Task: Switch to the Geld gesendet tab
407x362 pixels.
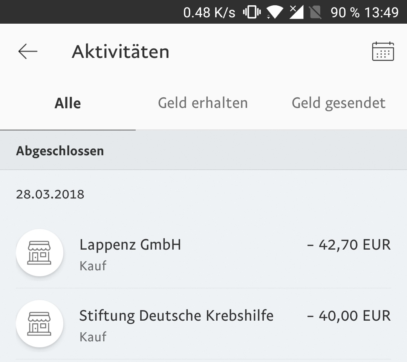Action: tap(339, 103)
